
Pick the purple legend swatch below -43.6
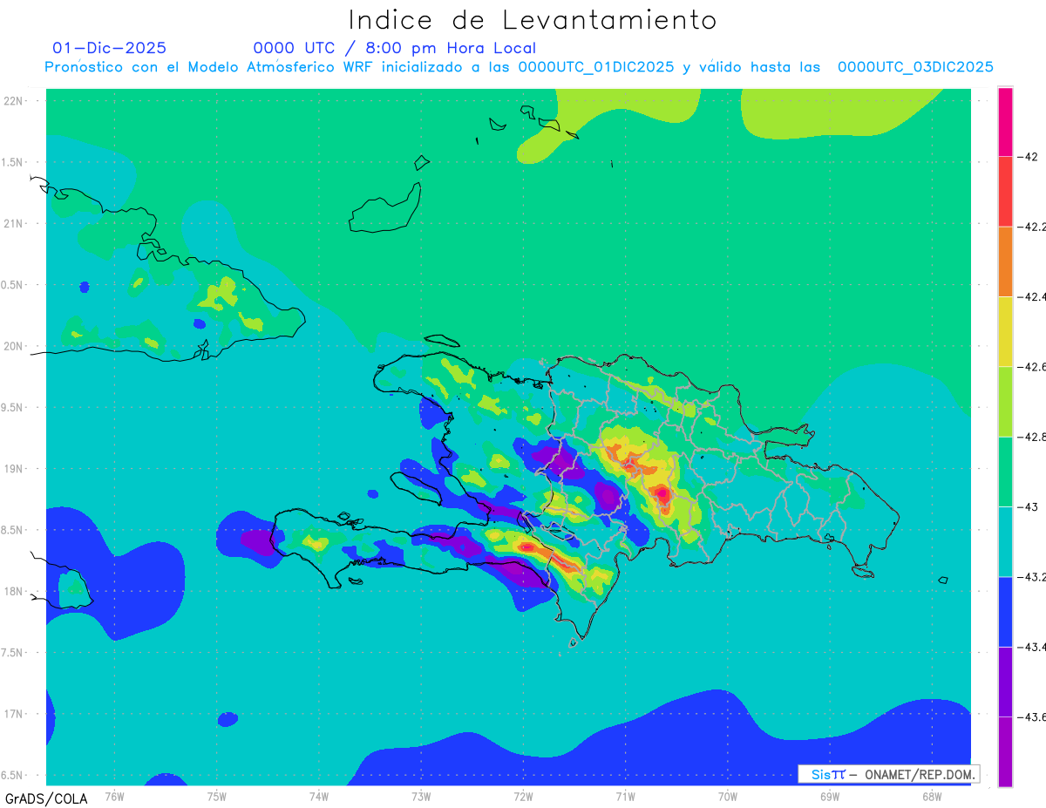[1005, 751]
